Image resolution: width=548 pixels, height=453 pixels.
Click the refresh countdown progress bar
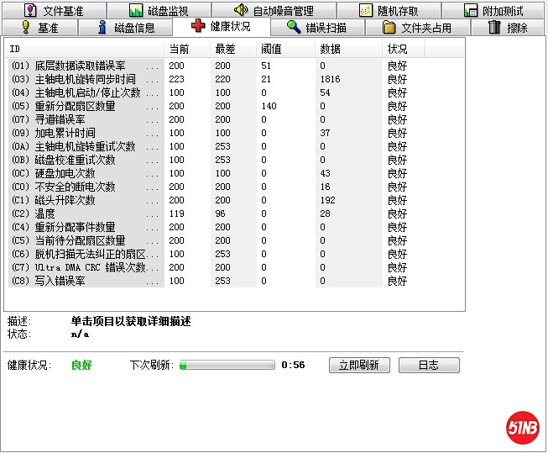tap(227, 365)
